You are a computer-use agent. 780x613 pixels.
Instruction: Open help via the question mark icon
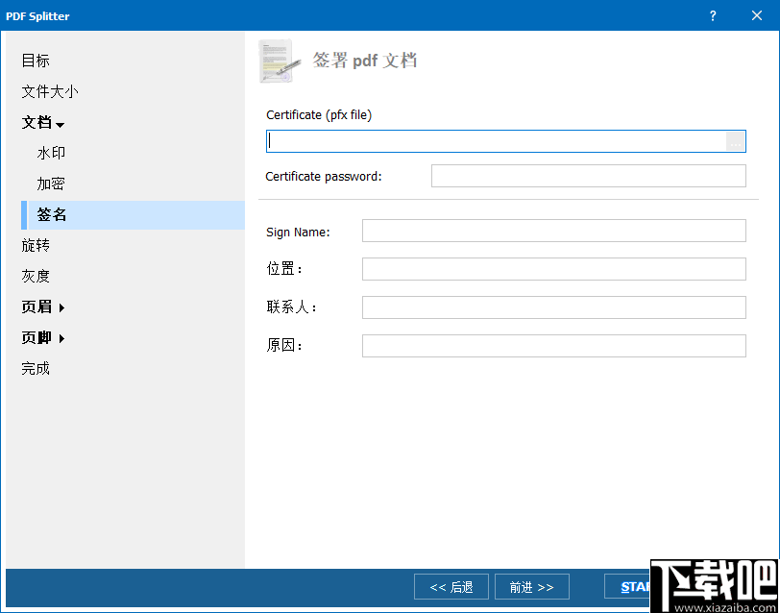712,15
